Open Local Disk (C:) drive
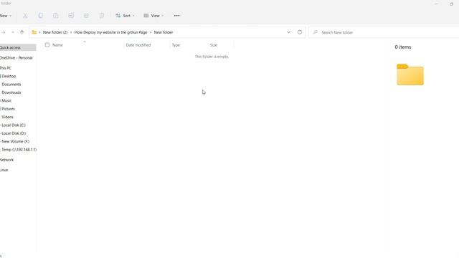This screenshot has width=459, height=258. 14,125
